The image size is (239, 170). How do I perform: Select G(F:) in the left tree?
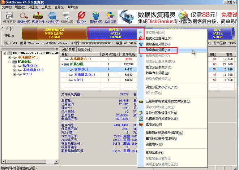27,74
